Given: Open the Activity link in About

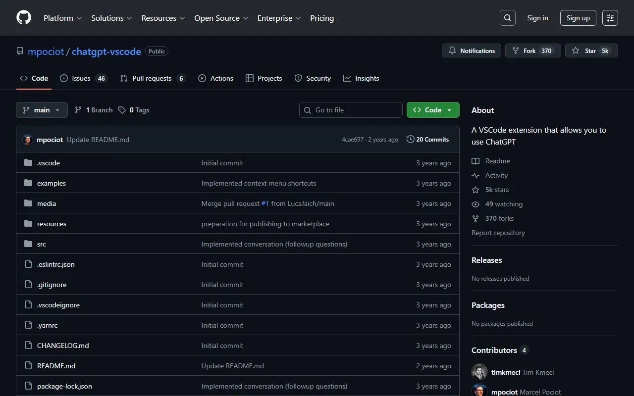Looking at the screenshot, I should pyautogui.click(x=496, y=175).
